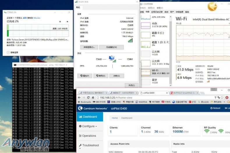Switch to 进程 tab in Task Manager
Image resolution: width=230 pixels, height=153 pixels.
(x=142, y=12)
